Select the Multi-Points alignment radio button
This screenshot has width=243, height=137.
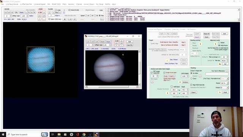219,45
